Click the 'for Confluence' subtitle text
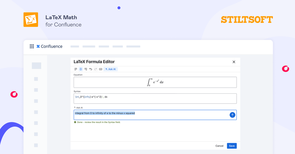295x154 pixels. pos(63,24)
